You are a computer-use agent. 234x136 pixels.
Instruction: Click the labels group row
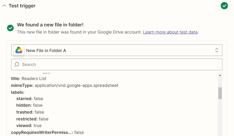(x=17, y=92)
